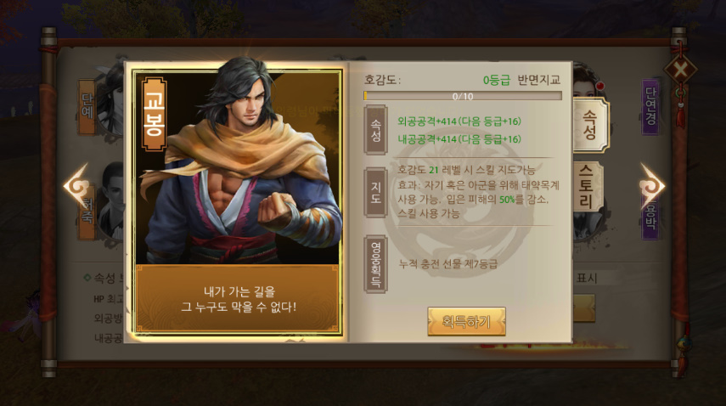Click the 획득하기 button
Image resolution: width=726 pixels, height=406 pixels.
point(466,321)
